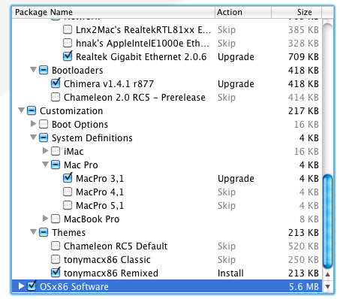Expand the Boot Options group

point(33,124)
